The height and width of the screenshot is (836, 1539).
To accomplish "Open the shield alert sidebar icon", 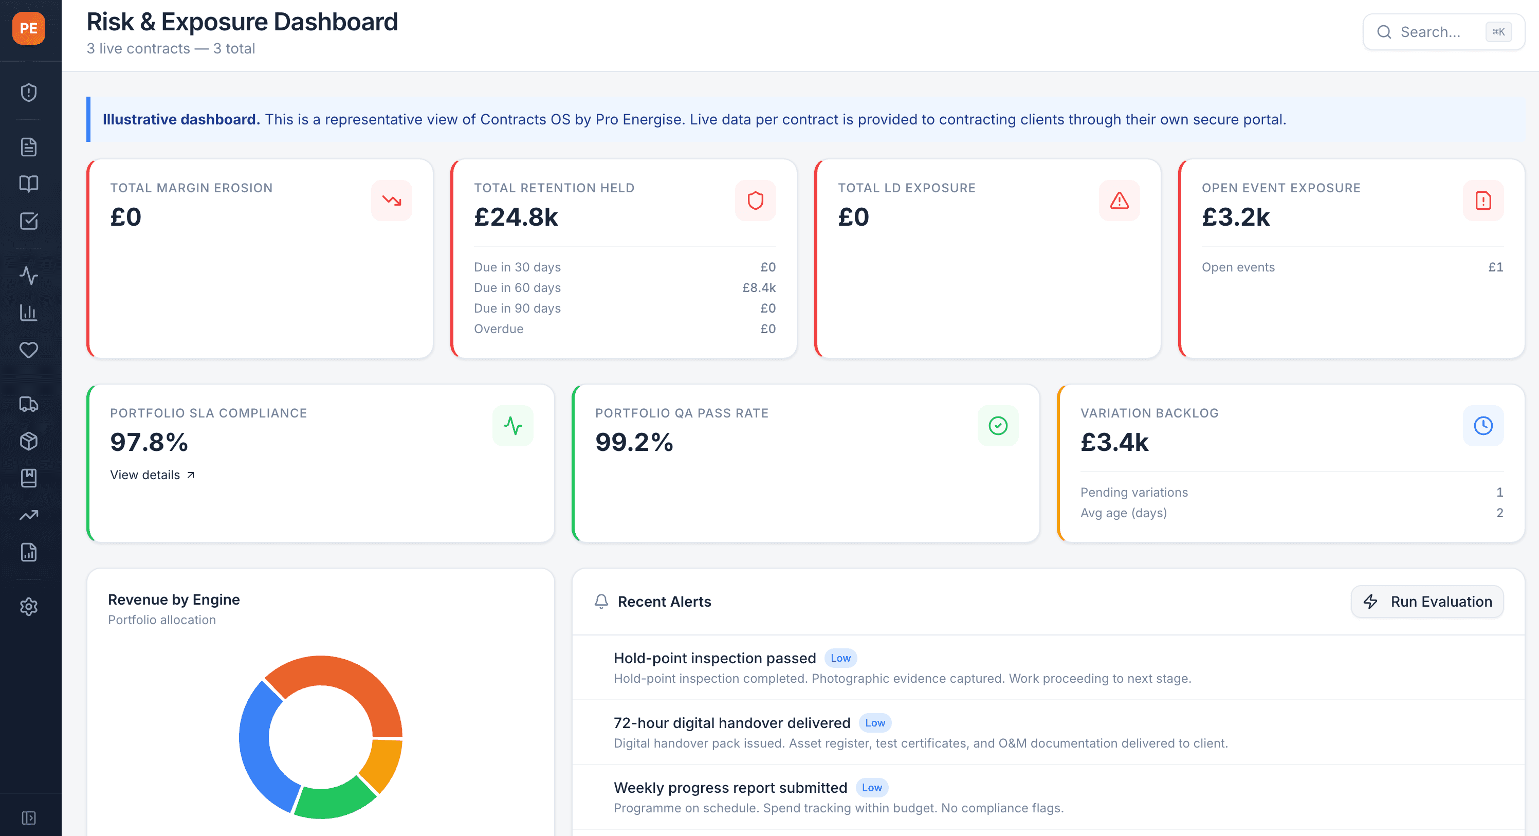I will (29, 93).
